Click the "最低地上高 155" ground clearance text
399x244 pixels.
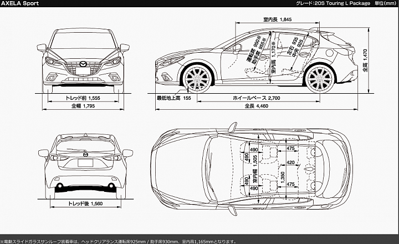tap(174, 98)
